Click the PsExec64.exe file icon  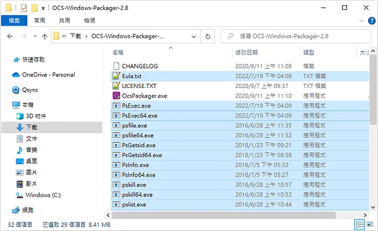coord(116,115)
